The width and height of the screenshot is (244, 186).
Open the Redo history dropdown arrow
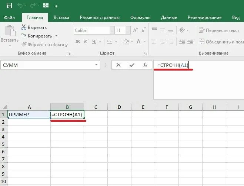[x=39, y=6]
